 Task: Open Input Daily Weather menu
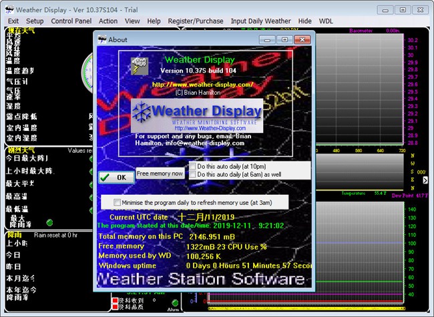coord(260,21)
